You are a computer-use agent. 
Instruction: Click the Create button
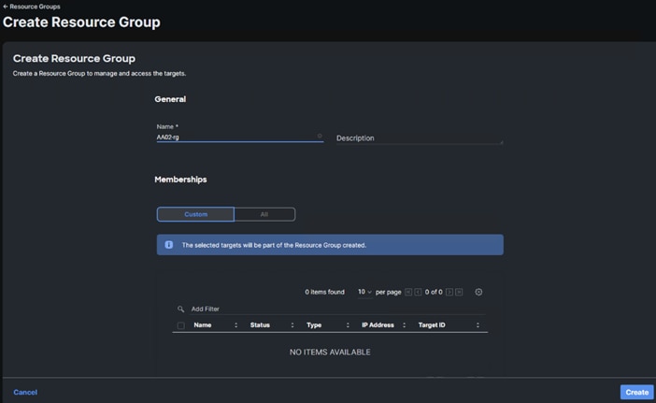[636, 392]
